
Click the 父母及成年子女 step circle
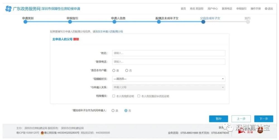pyautogui.click(x=203, y=22)
